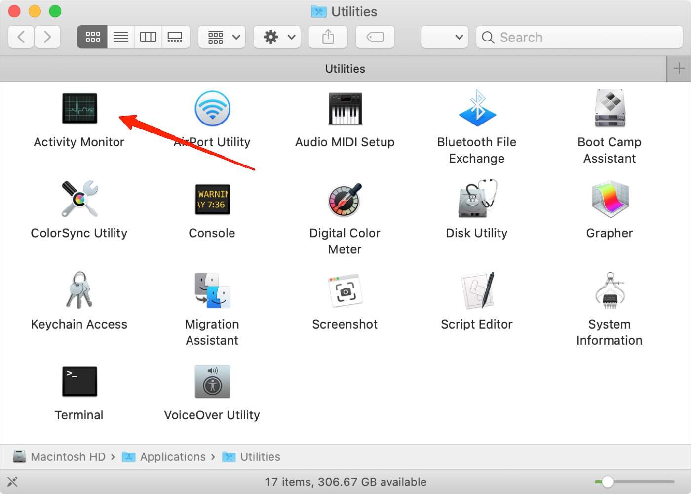Viewport: 691px width, 494px height.
Task: Select the VoiceOver Utility icon
Action: coord(212,381)
